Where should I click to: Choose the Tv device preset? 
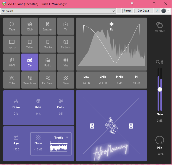tap(66, 26)
